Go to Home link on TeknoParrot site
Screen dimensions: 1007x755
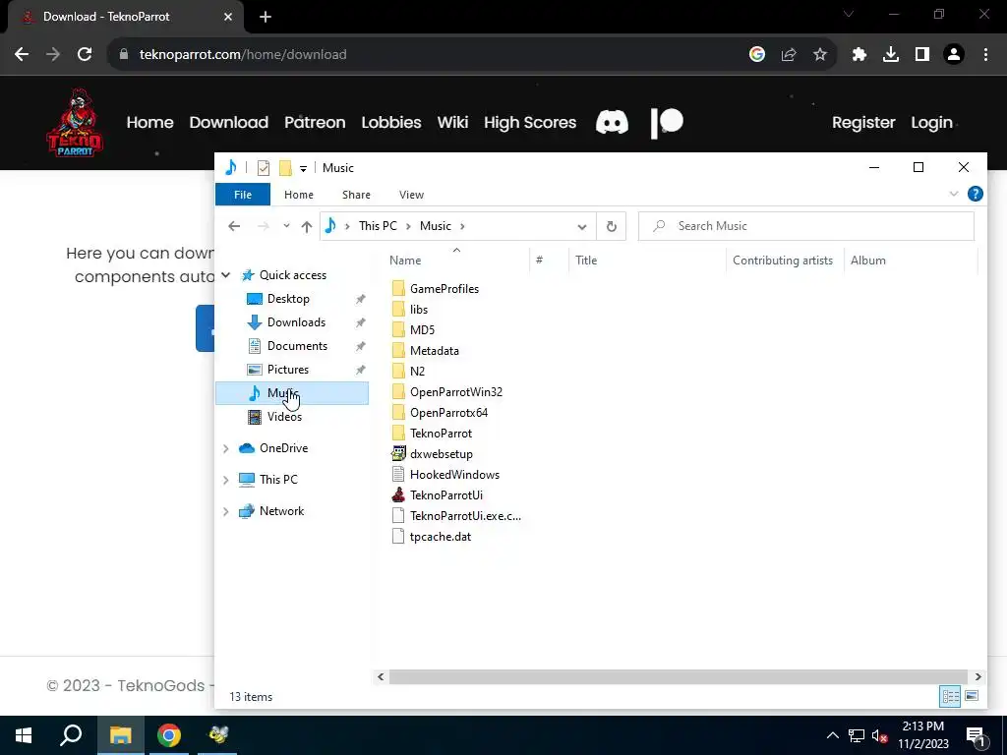tap(149, 123)
